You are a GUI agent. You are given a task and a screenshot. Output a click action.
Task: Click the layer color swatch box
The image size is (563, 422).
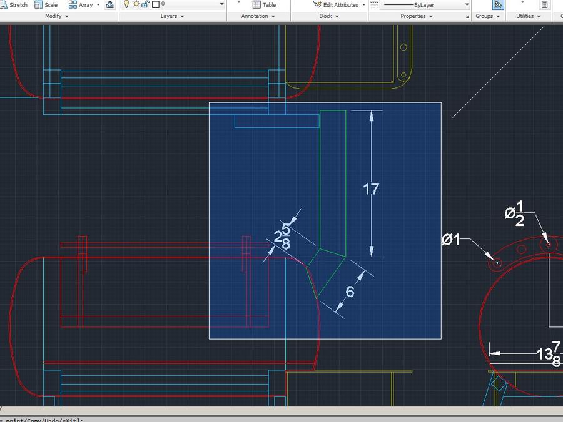(x=155, y=4)
